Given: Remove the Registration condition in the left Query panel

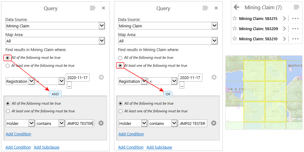Looking at the screenshot, I should click(x=101, y=77).
